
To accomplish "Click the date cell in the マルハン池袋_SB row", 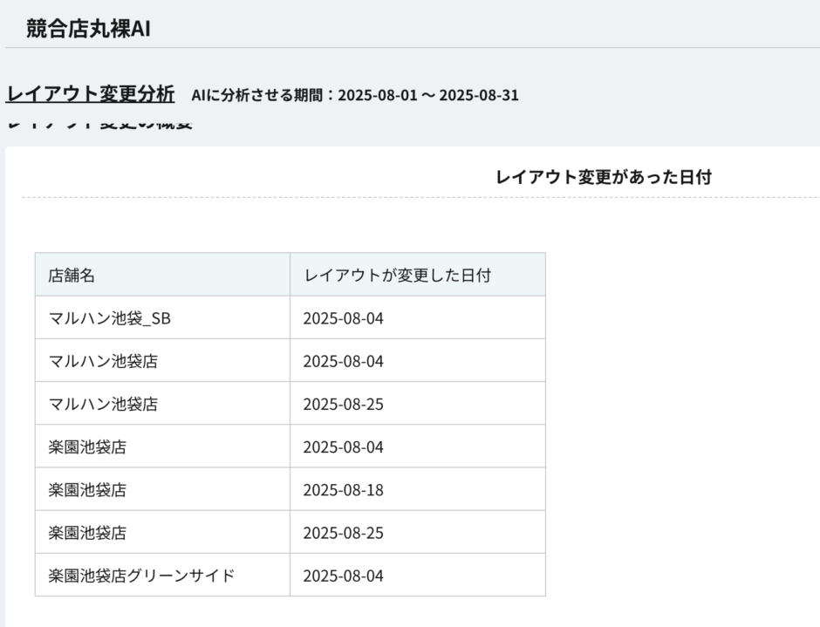I will click(x=343, y=318).
